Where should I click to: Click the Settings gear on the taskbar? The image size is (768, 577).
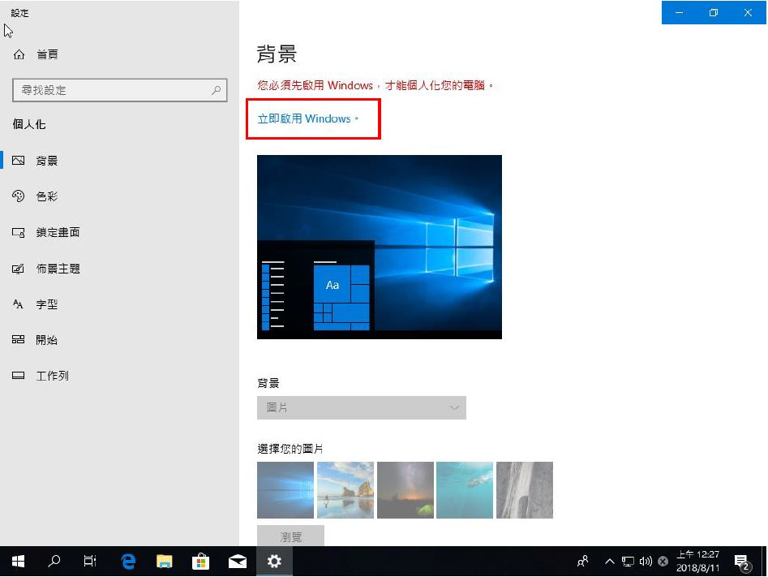pyautogui.click(x=274, y=562)
